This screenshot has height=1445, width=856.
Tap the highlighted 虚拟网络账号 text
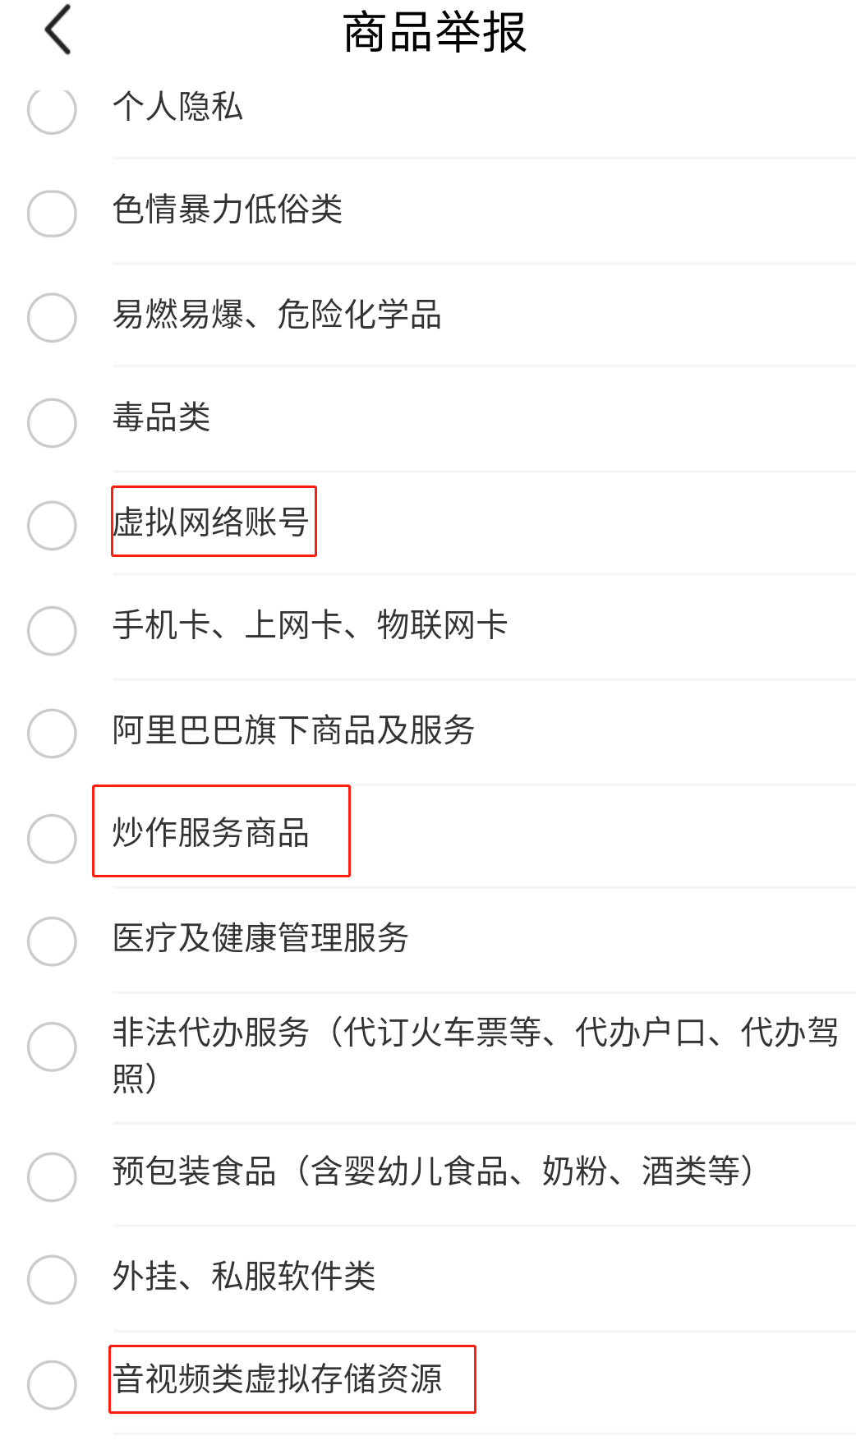(213, 521)
